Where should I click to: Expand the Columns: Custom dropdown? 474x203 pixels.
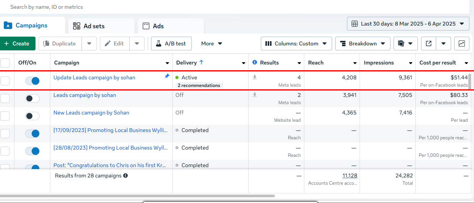click(x=296, y=43)
